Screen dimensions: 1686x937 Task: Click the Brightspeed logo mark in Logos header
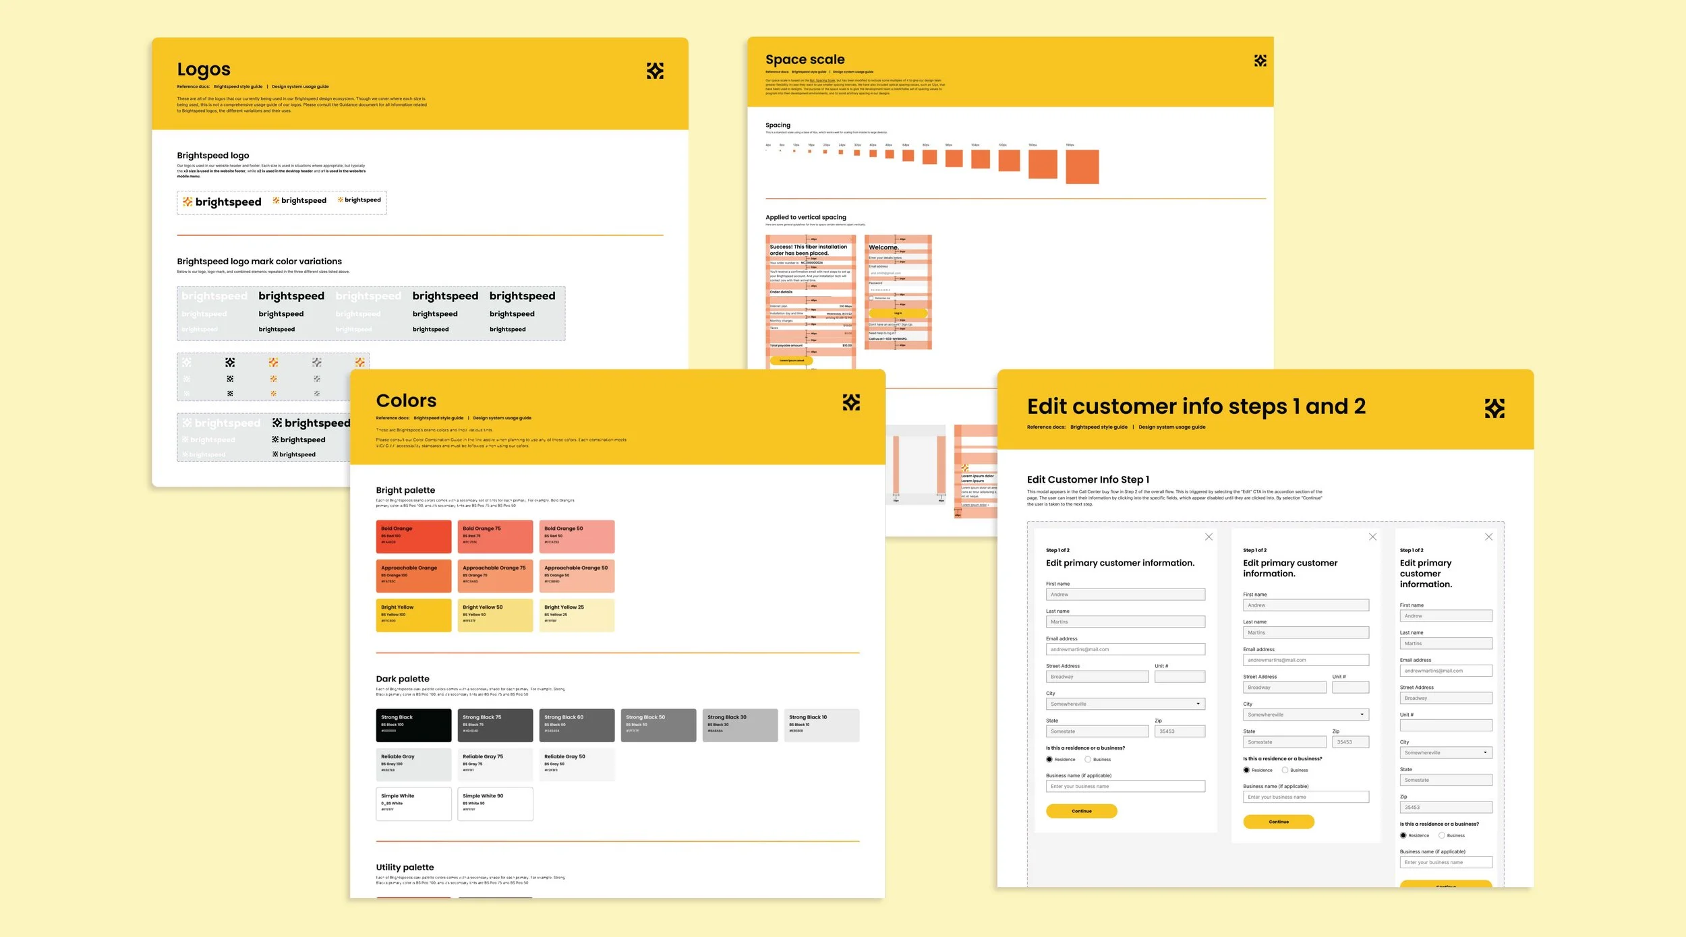655,71
